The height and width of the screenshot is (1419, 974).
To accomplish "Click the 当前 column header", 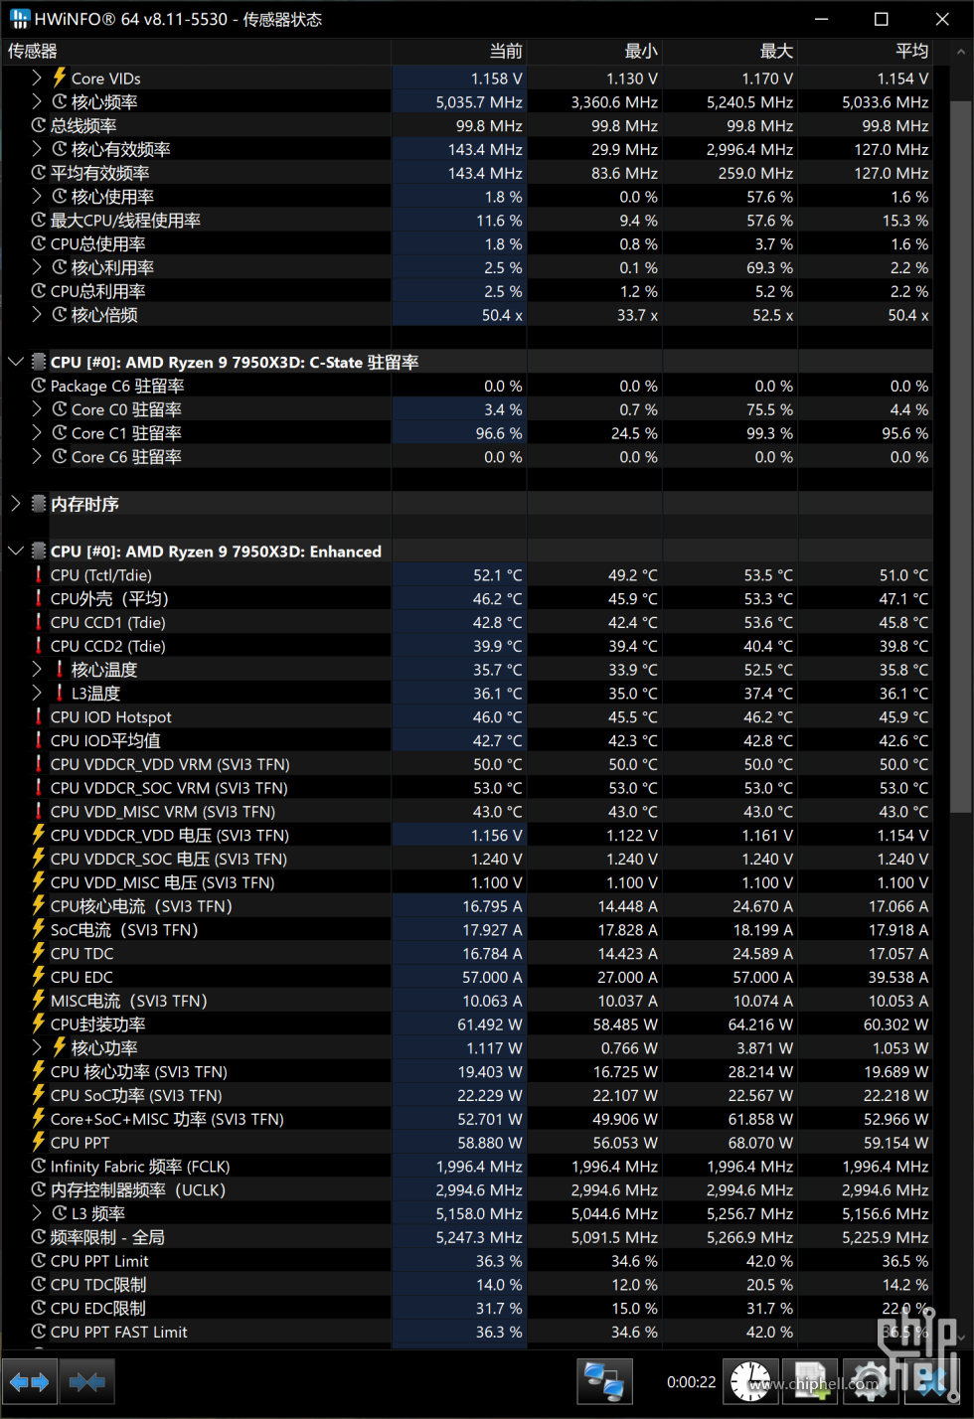I will (x=459, y=52).
